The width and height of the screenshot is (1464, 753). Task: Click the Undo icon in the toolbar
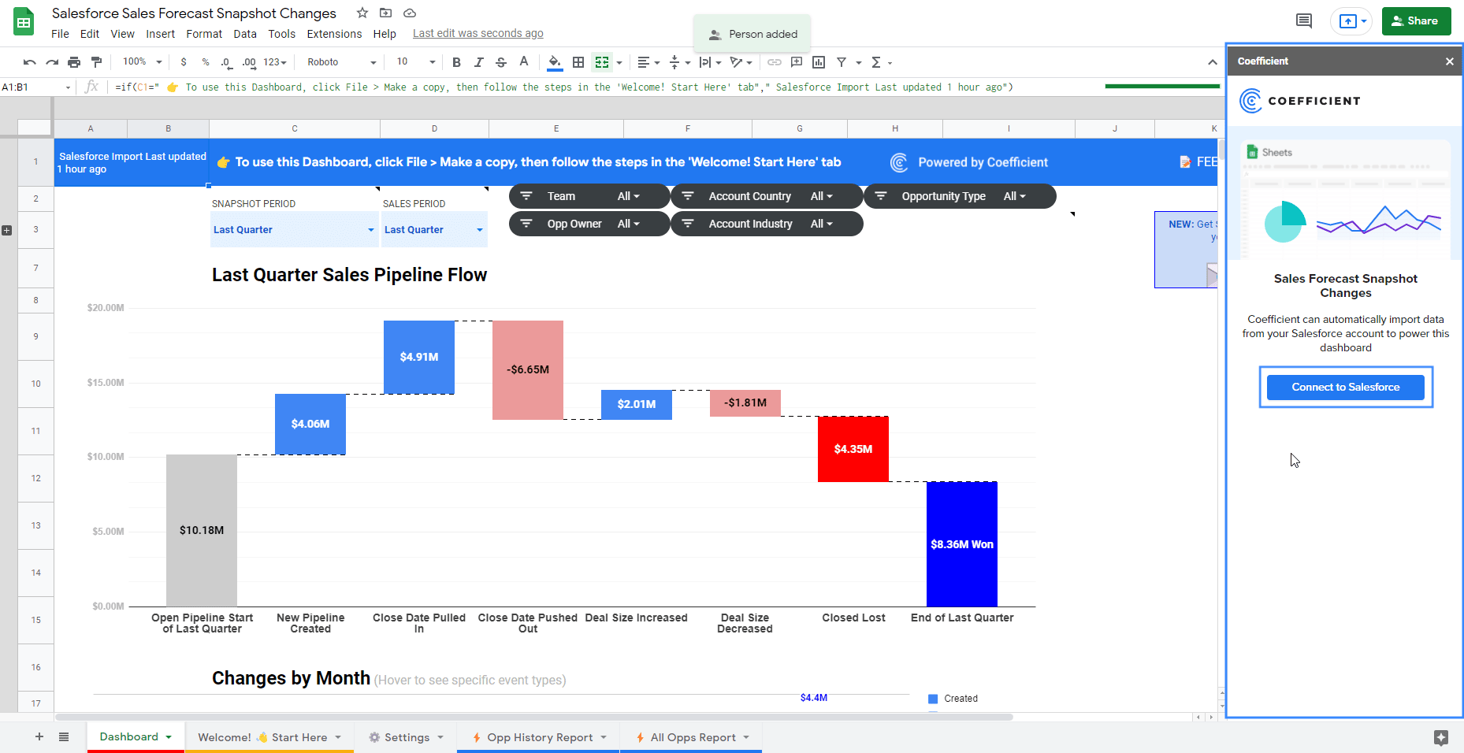click(x=29, y=62)
